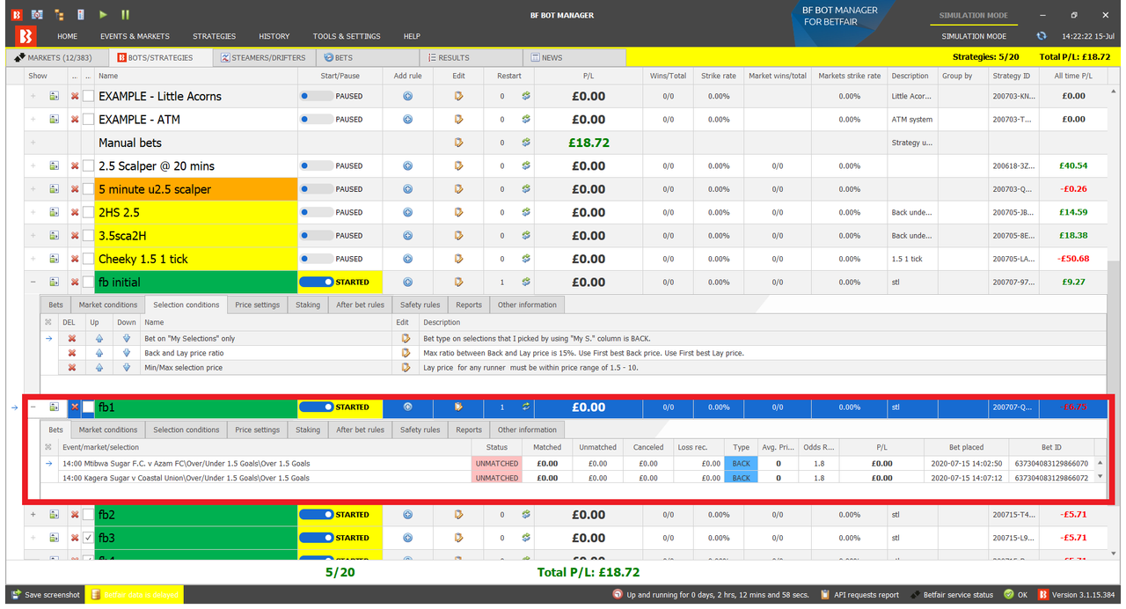Click 'Betfair data is delayed' status notice
1126x609 pixels.
[x=134, y=595]
